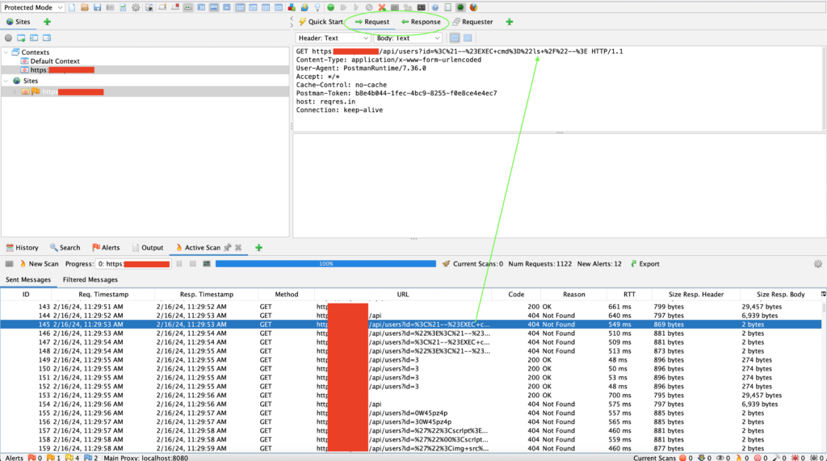827x461 pixels.
Task: Click the Continue play triangle icon
Action: [x=356, y=7]
